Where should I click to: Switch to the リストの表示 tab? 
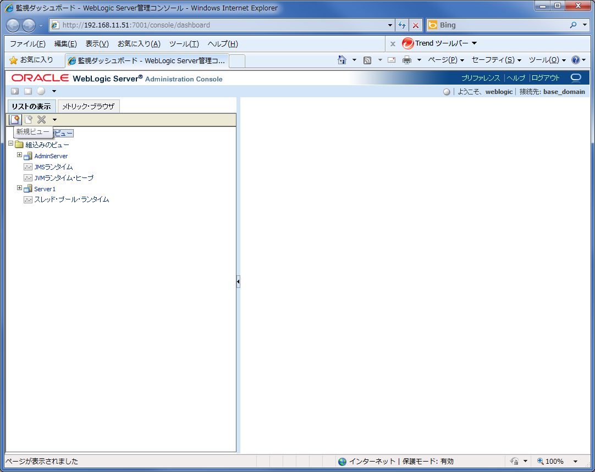(x=31, y=107)
